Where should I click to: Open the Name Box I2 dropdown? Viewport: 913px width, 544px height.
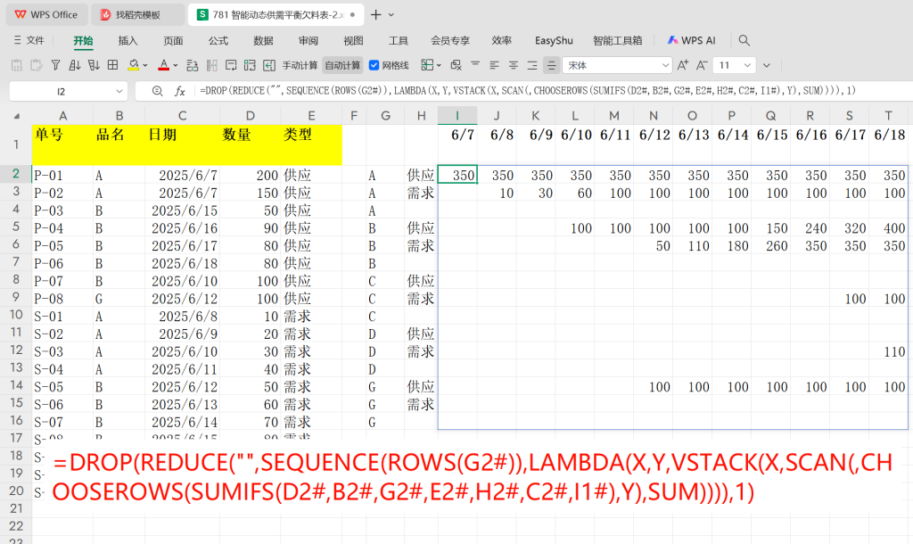tap(119, 91)
